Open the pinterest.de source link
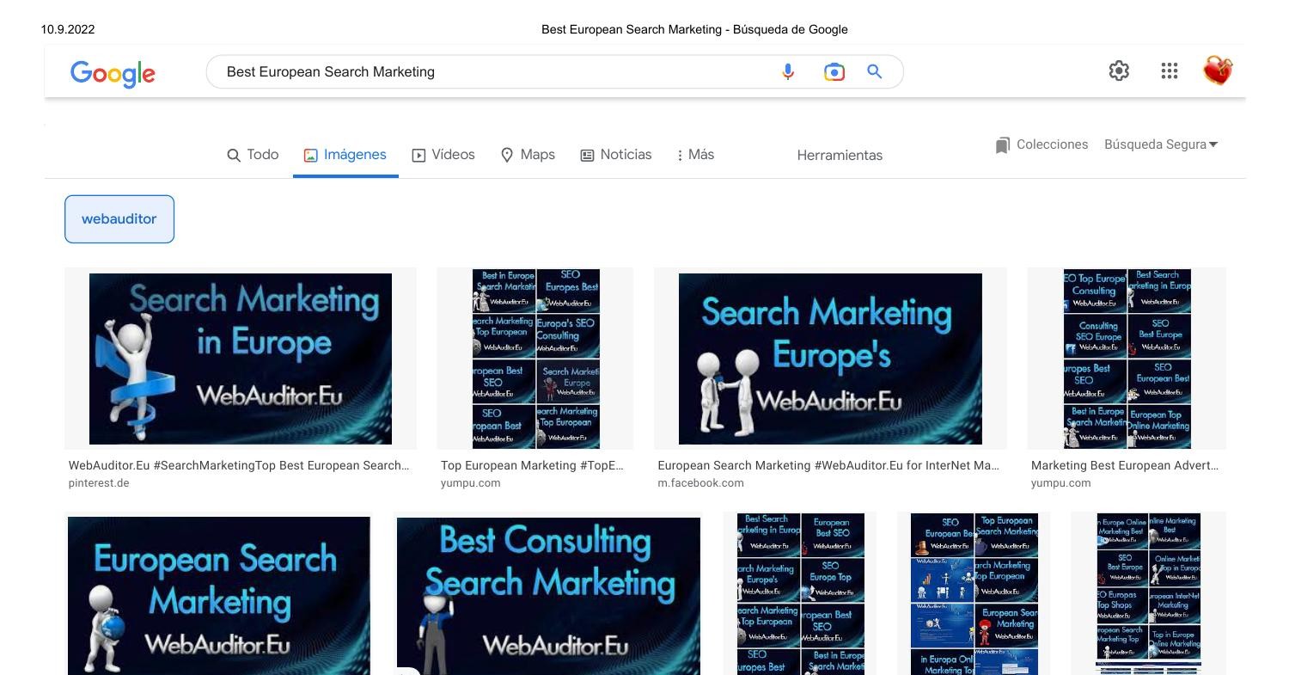 (x=99, y=482)
